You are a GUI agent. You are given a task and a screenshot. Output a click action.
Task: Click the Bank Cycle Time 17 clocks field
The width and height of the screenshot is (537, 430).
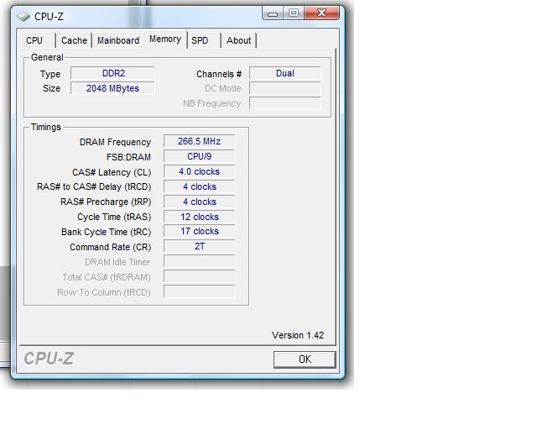pos(199,232)
